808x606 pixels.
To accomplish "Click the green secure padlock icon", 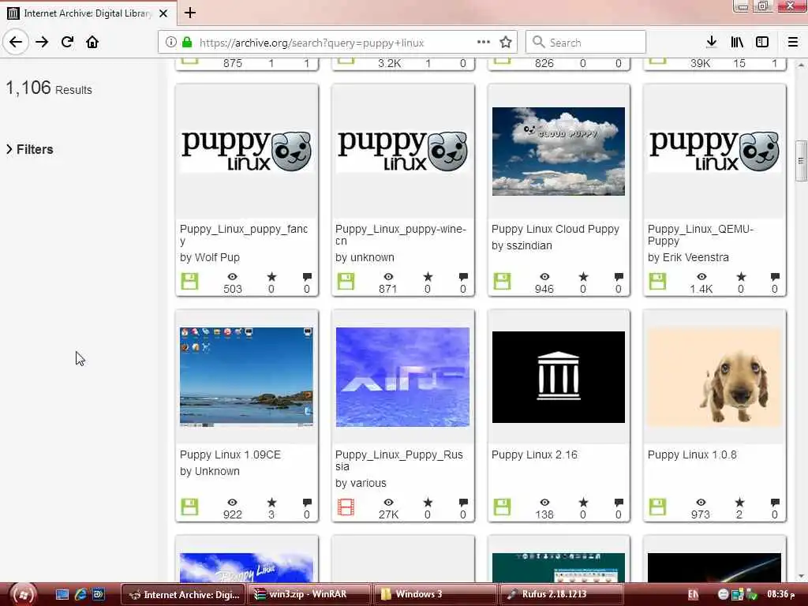I will pos(187,43).
